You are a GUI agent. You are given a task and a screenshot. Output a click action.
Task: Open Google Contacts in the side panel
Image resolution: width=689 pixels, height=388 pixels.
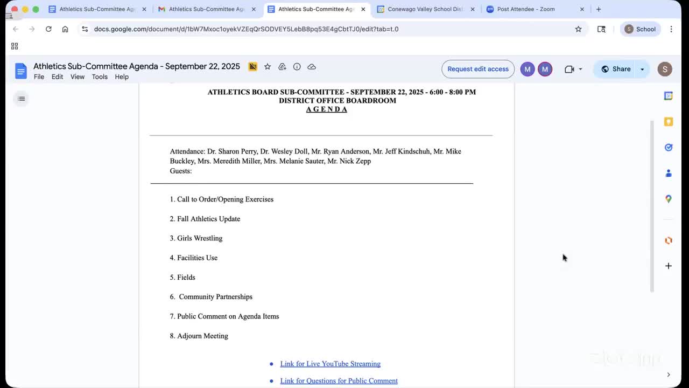click(x=669, y=174)
